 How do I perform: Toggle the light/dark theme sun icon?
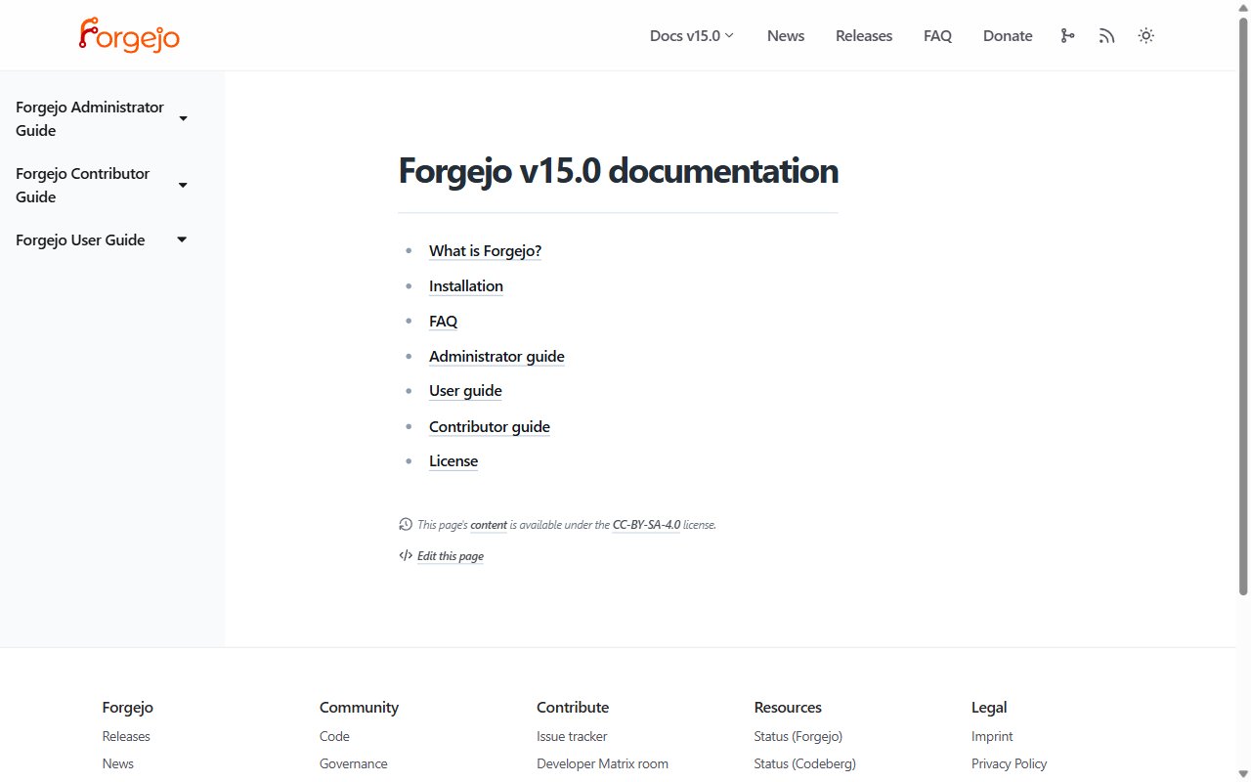pyautogui.click(x=1146, y=36)
